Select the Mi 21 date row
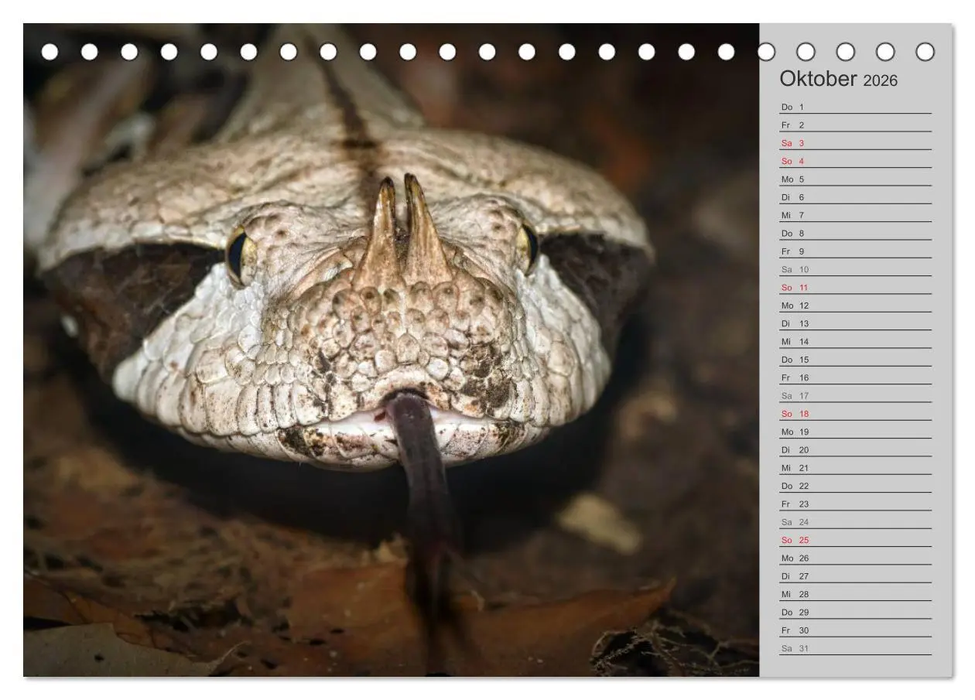 [x=855, y=468]
